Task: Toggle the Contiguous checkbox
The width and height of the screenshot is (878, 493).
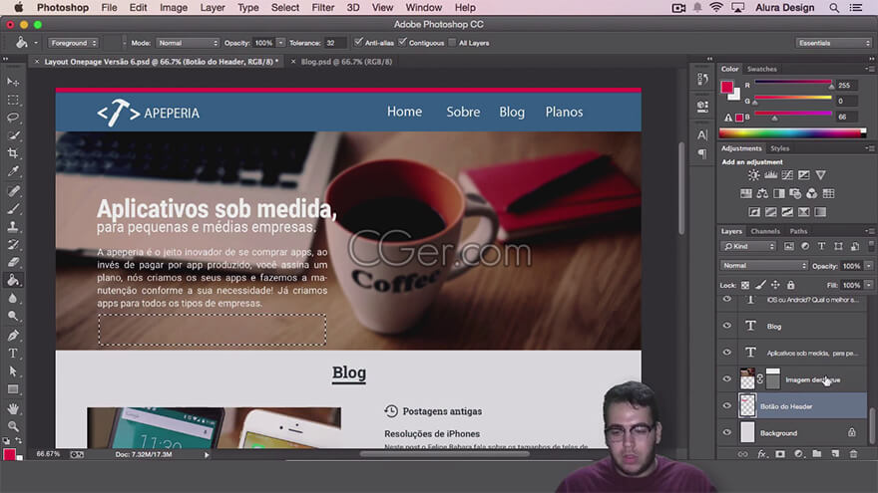Action: pos(402,43)
